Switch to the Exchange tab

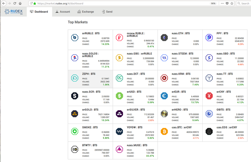click(x=86, y=12)
